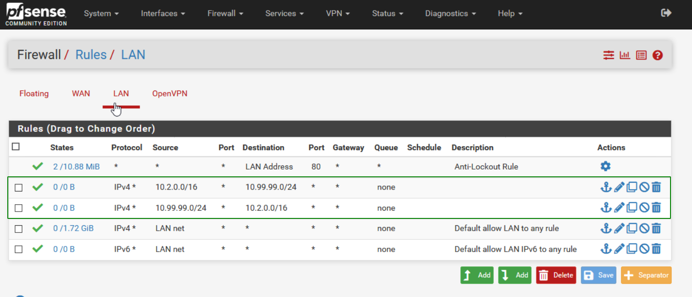Delete the Default allow LAN IPv6 rule
Viewport: 692px width, 297px height.
[656, 249]
